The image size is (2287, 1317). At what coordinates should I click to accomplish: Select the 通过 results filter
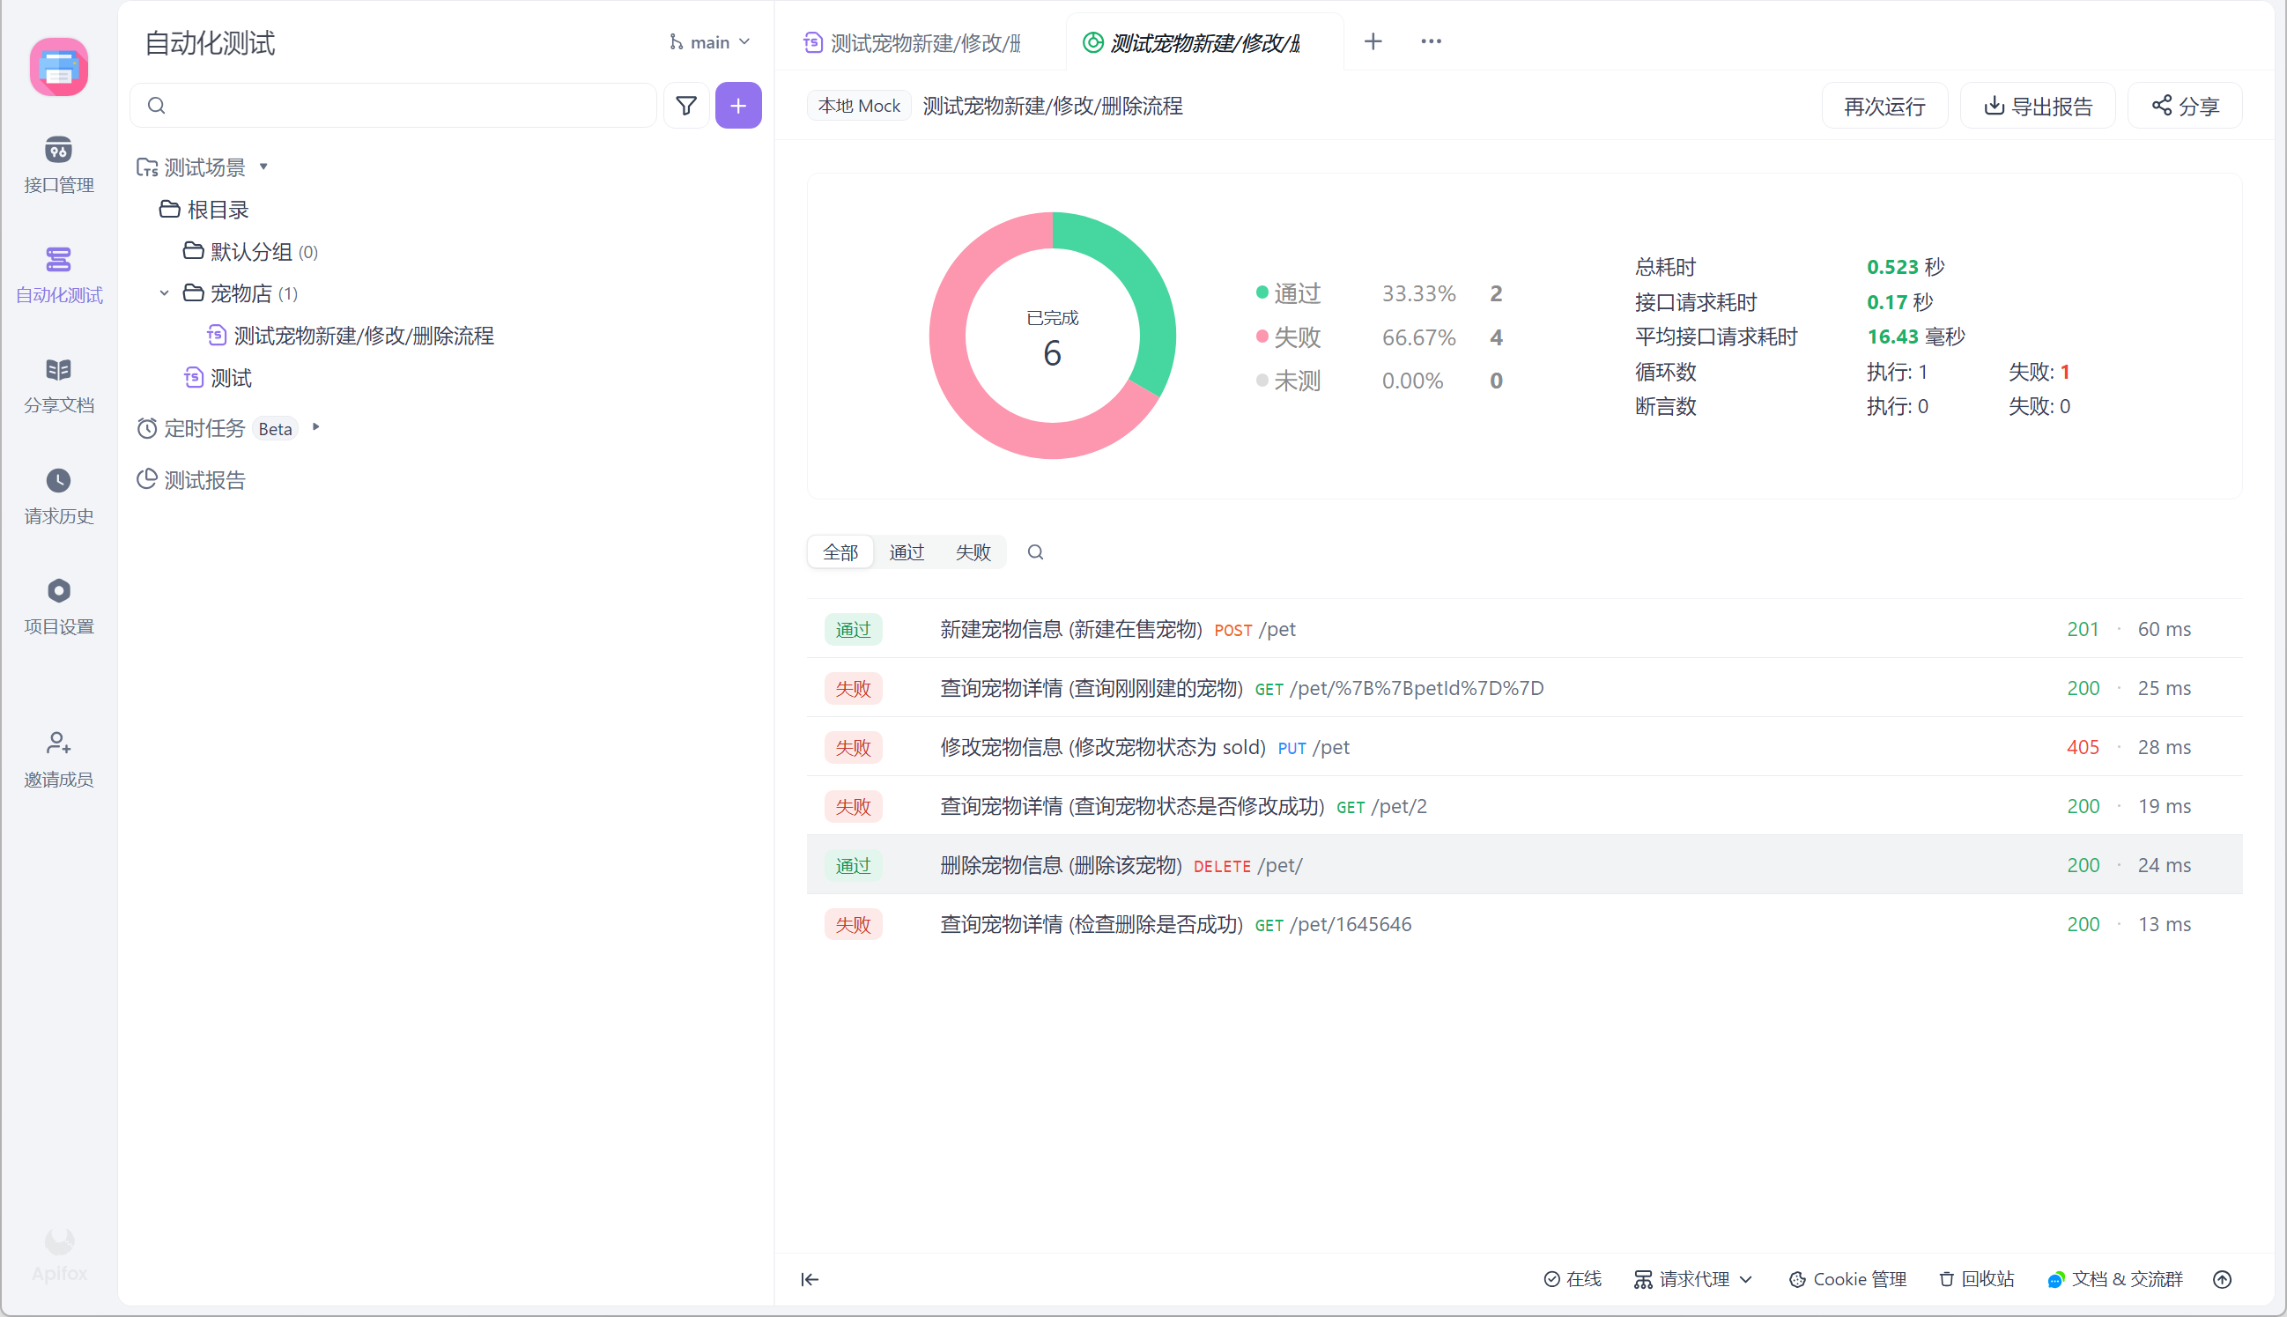coord(907,552)
